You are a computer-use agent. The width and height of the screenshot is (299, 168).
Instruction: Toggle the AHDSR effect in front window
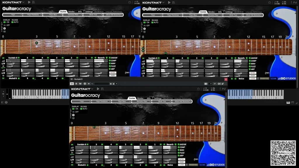[x=179, y=144]
